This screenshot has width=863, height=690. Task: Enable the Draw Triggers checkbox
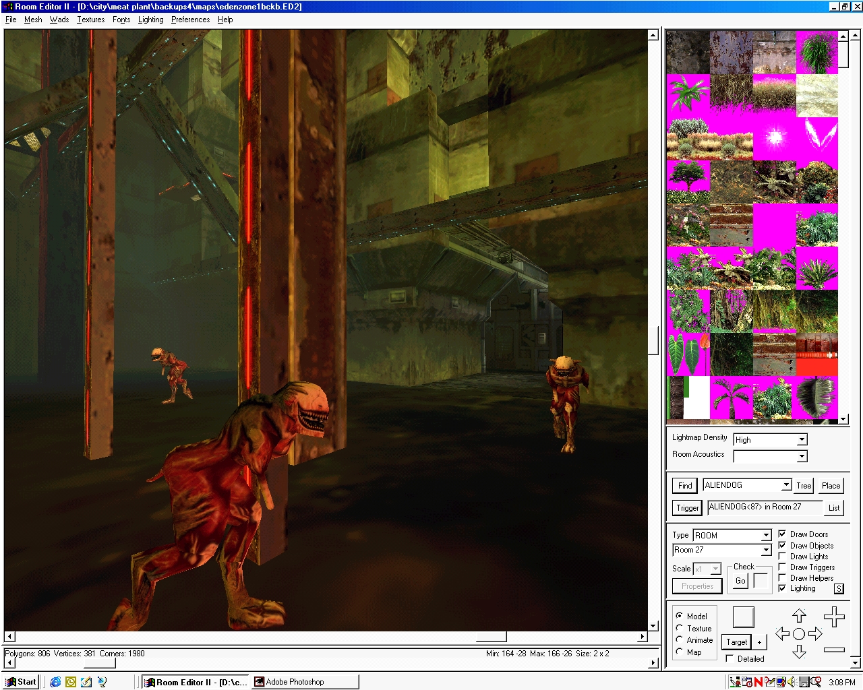coord(782,567)
